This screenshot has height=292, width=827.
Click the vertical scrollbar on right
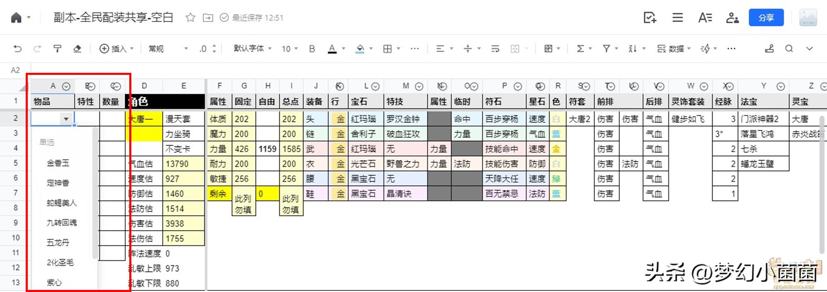click(822, 184)
